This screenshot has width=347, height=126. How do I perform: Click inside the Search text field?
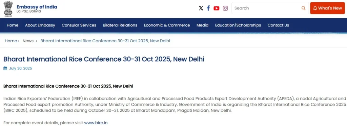[x=267, y=8]
